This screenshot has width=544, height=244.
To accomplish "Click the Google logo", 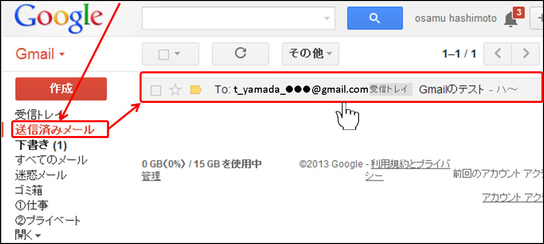I will [x=59, y=18].
